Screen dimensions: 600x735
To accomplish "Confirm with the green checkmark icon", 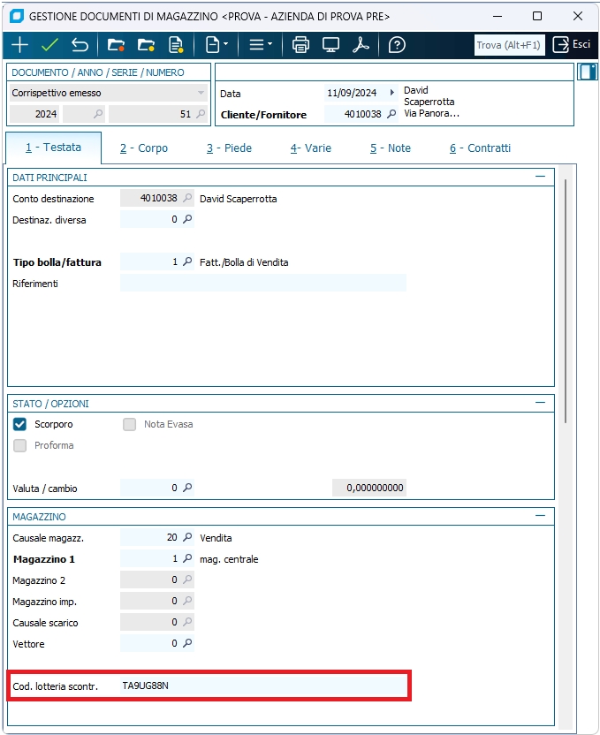I will click(49, 45).
